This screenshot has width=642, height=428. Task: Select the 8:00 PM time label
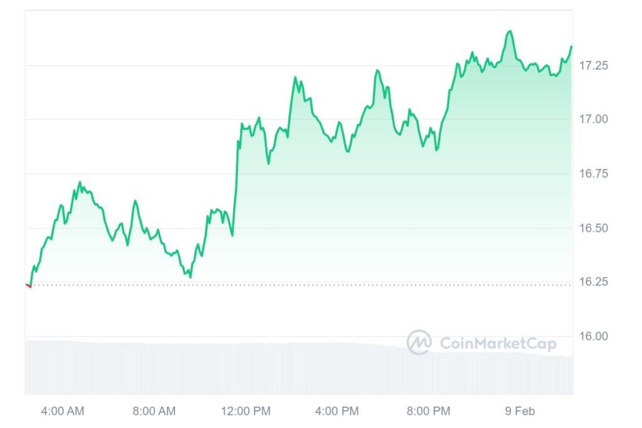pyautogui.click(x=428, y=411)
